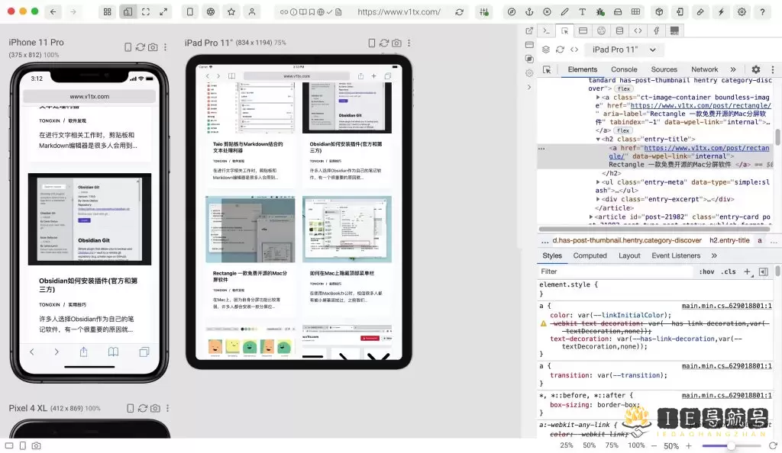Screen dimensions: 782x453
Task: Switch to the grid layout view icon
Action: 107,11
